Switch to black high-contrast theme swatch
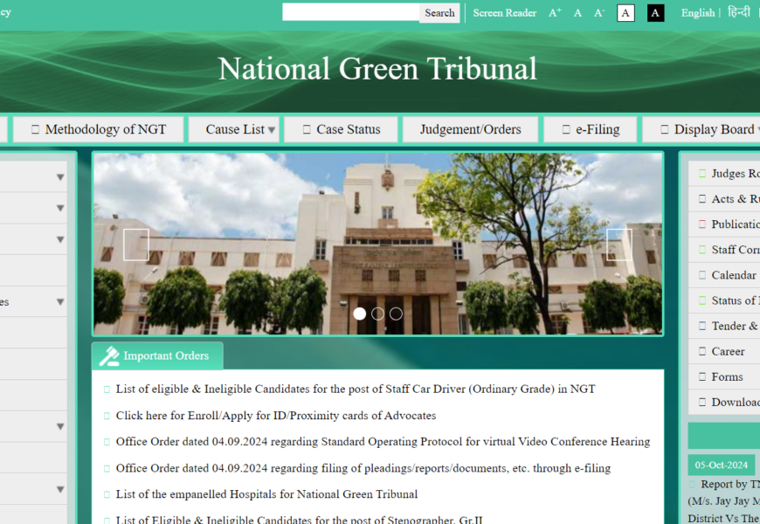Image resolution: width=760 pixels, height=524 pixels. point(655,13)
